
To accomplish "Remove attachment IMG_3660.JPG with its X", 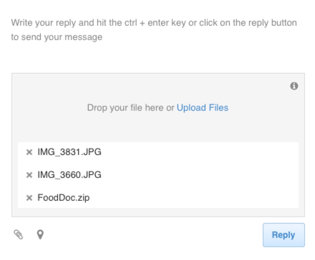I will [29, 175].
